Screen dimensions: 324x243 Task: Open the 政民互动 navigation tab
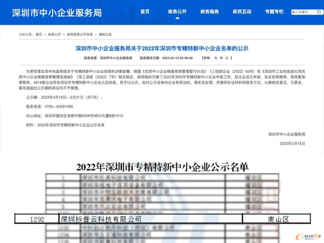[242, 12]
